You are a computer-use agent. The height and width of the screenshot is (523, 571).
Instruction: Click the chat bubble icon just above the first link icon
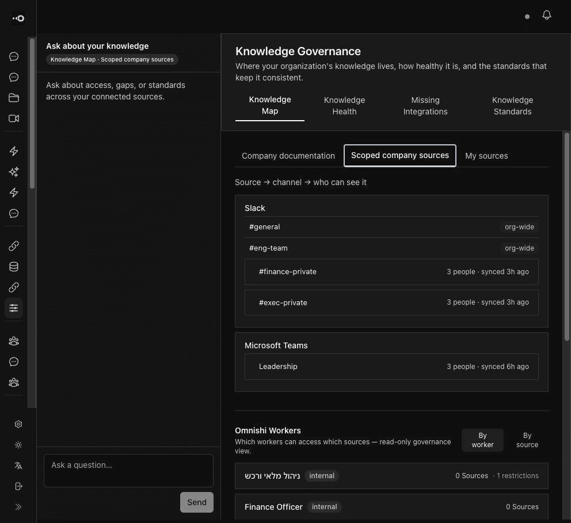(x=14, y=213)
